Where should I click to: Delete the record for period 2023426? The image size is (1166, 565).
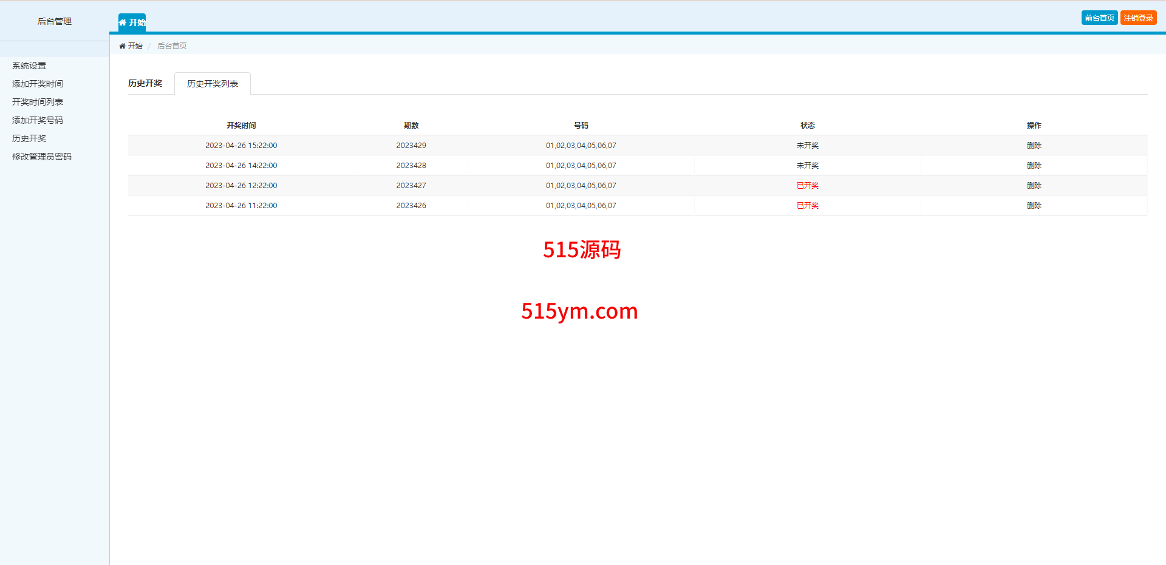[x=1034, y=206]
